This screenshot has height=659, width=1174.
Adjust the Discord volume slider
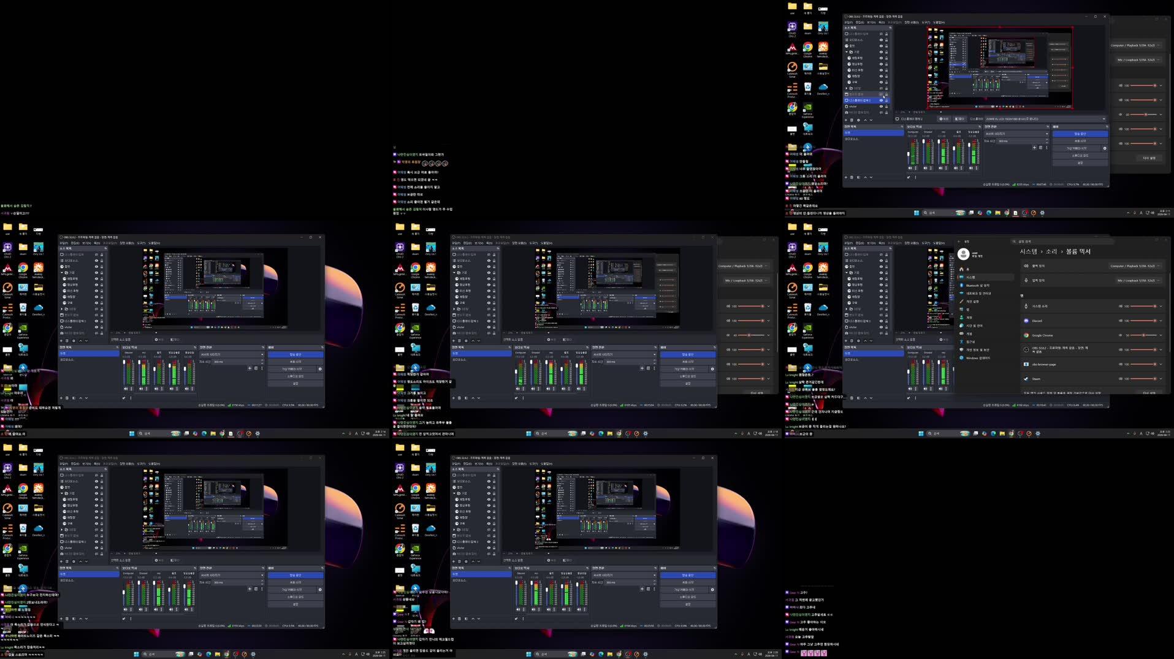(x=1144, y=321)
